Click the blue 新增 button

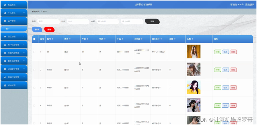click(x=37, y=30)
